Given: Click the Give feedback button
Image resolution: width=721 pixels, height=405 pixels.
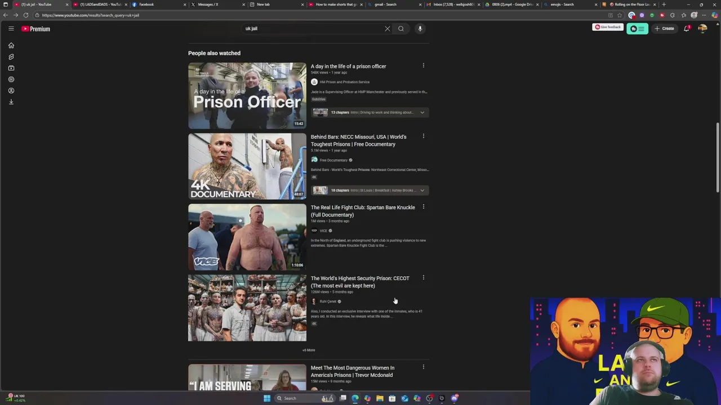Looking at the screenshot, I should [x=608, y=27].
